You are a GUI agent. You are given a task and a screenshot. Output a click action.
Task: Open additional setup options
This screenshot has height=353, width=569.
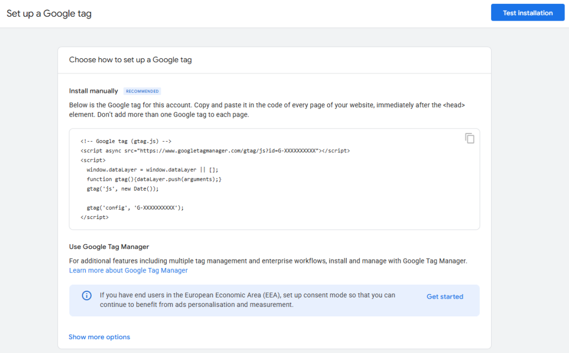(x=99, y=336)
